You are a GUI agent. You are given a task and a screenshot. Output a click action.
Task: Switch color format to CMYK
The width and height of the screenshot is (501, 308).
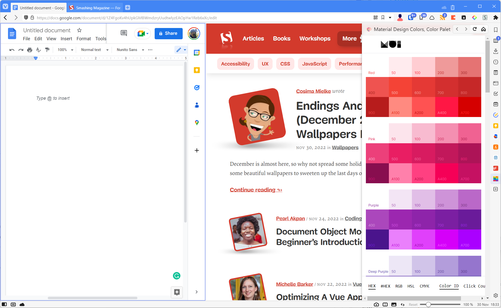tap(425, 286)
